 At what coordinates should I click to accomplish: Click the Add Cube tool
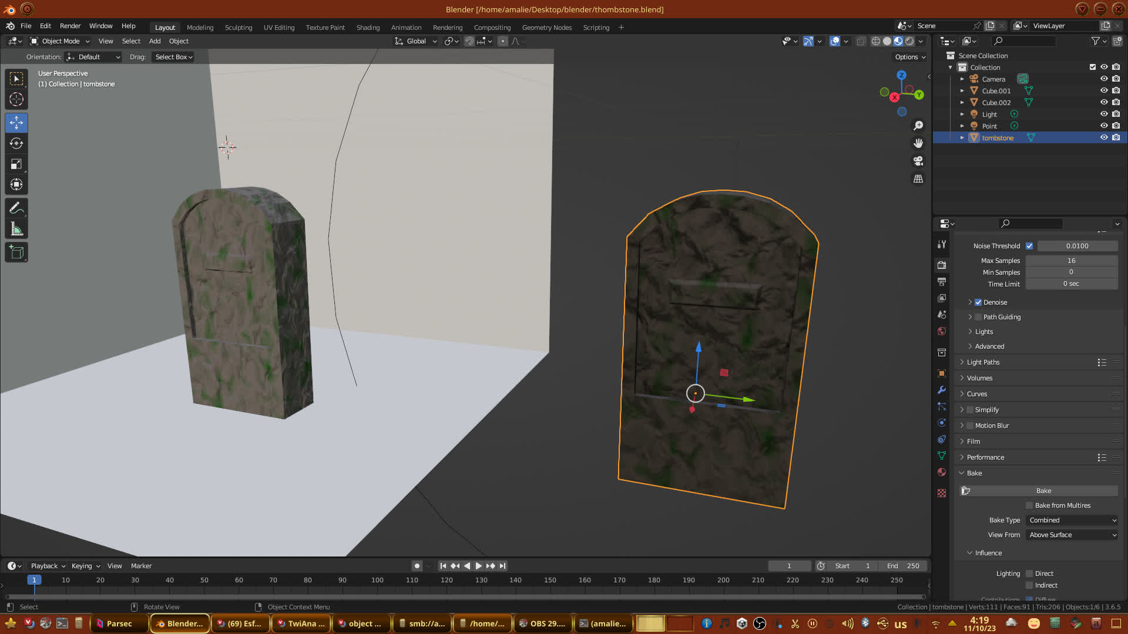pos(16,253)
